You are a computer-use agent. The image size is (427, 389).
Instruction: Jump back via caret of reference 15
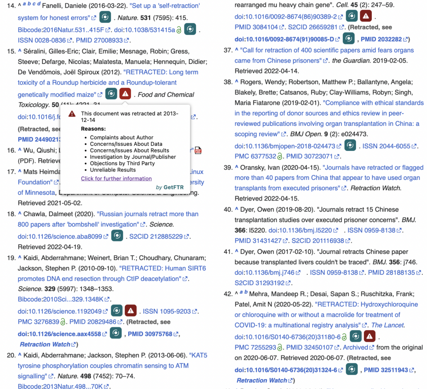point(19,51)
